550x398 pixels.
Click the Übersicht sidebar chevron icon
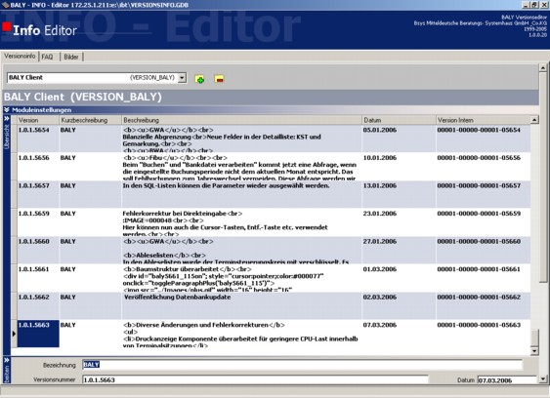click(7, 119)
